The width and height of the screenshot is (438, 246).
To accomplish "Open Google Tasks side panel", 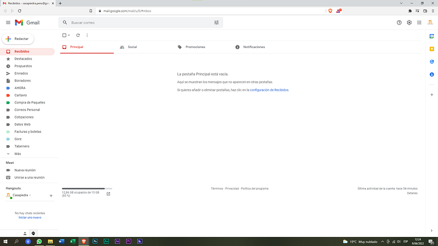I will pos(432,62).
